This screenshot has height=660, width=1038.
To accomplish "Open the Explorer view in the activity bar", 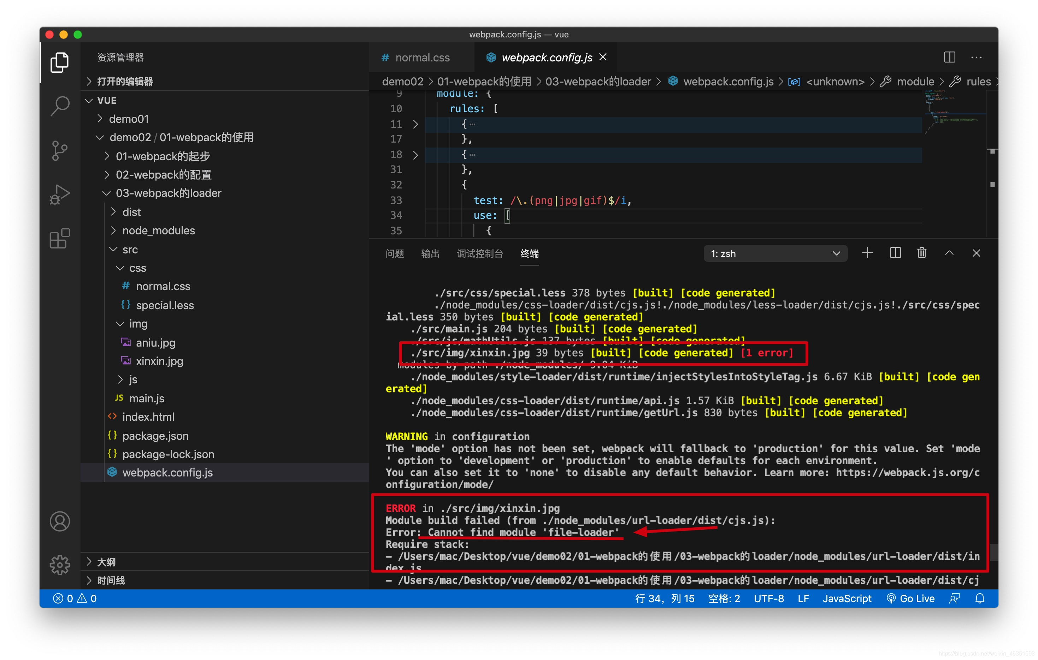I will (59, 63).
